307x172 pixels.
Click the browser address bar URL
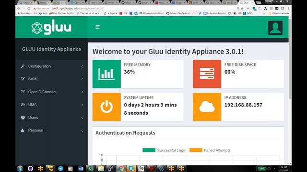pyautogui.click(x=78, y=9)
